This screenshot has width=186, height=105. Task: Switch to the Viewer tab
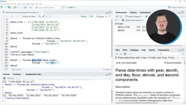coord(152,50)
